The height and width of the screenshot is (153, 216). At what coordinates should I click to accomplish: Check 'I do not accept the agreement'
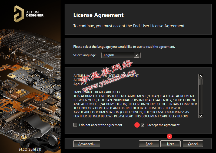(75, 125)
